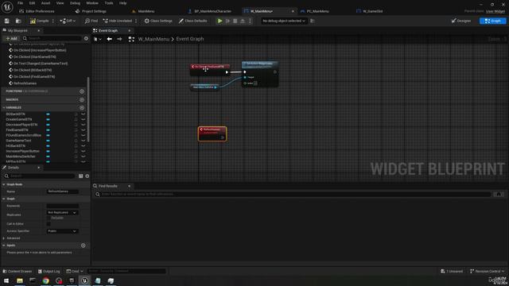The image size is (509, 286).
Task: Open the Compile options menu dots
Action: [x=53, y=21]
